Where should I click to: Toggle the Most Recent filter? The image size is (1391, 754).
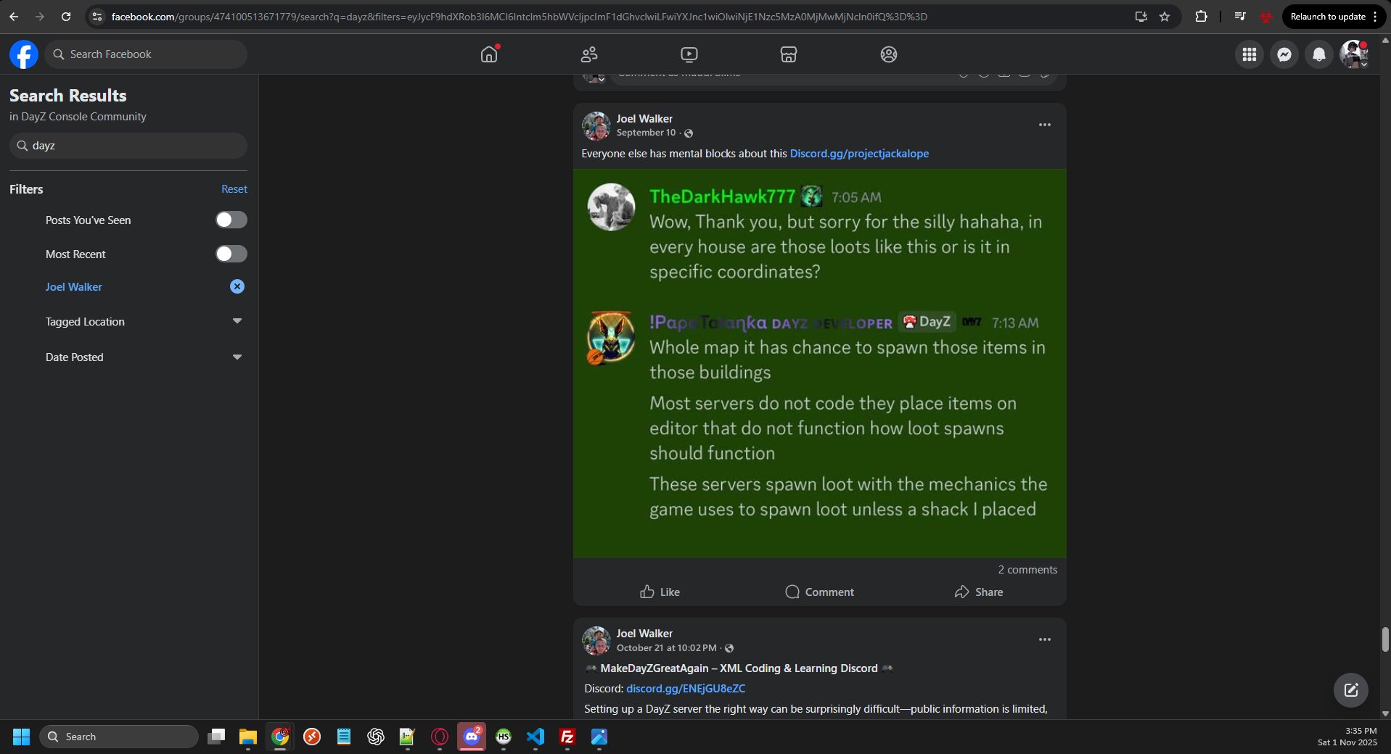click(231, 254)
